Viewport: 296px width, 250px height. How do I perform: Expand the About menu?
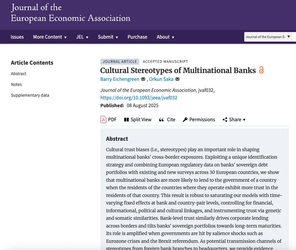[165, 37]
